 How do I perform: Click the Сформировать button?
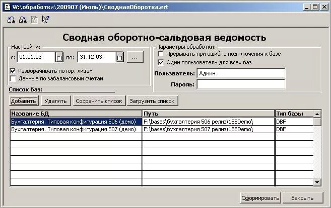[260, 198]
